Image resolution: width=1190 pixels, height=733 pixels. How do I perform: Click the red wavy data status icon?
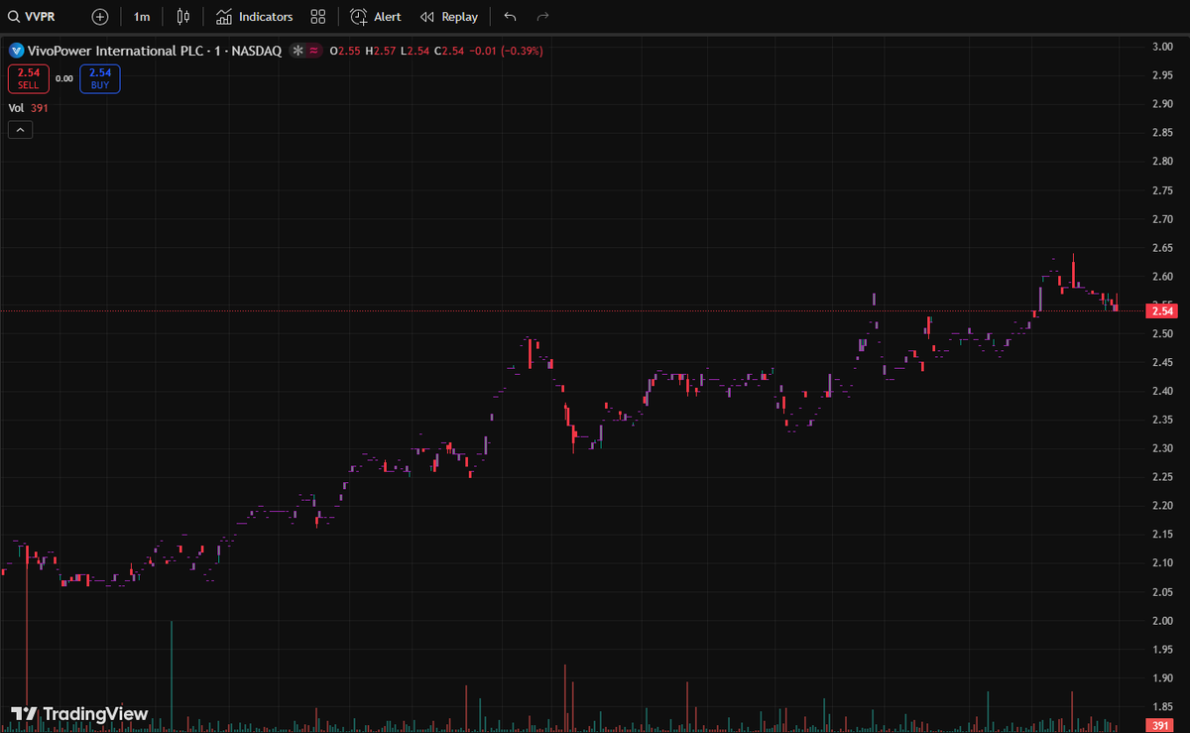coord(313,50)
